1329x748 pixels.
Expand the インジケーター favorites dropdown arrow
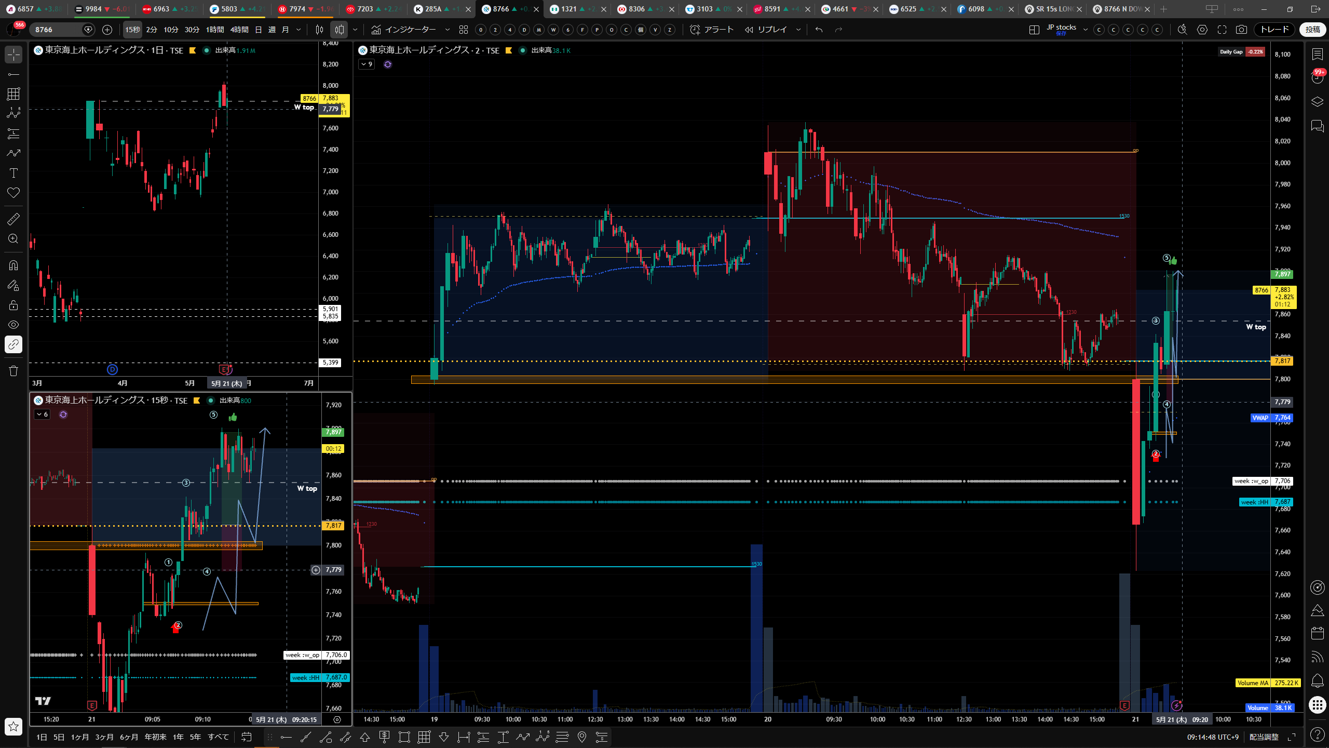point(447,30)
